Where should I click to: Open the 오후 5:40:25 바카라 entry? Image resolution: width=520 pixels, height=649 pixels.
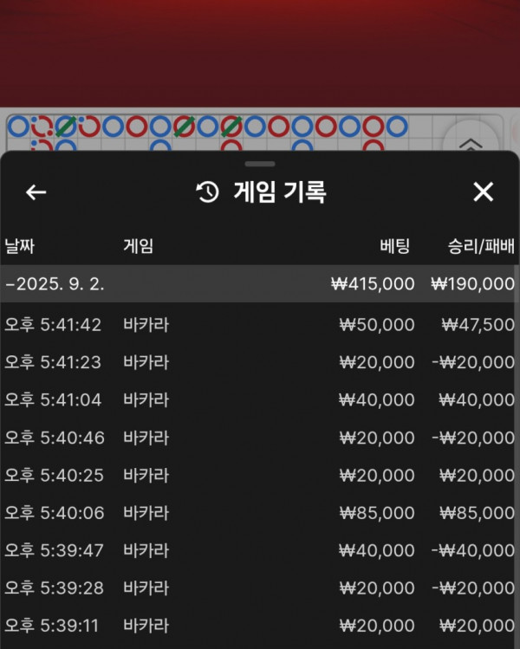pos(259,475)
